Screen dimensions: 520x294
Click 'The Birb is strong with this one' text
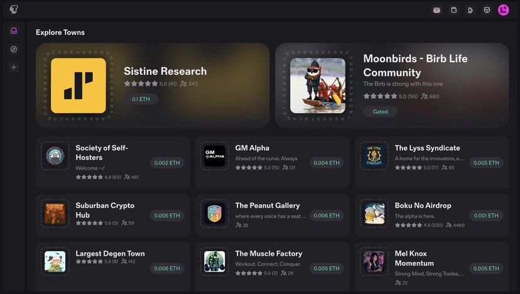pyautogui.click(x=403, y=84)
